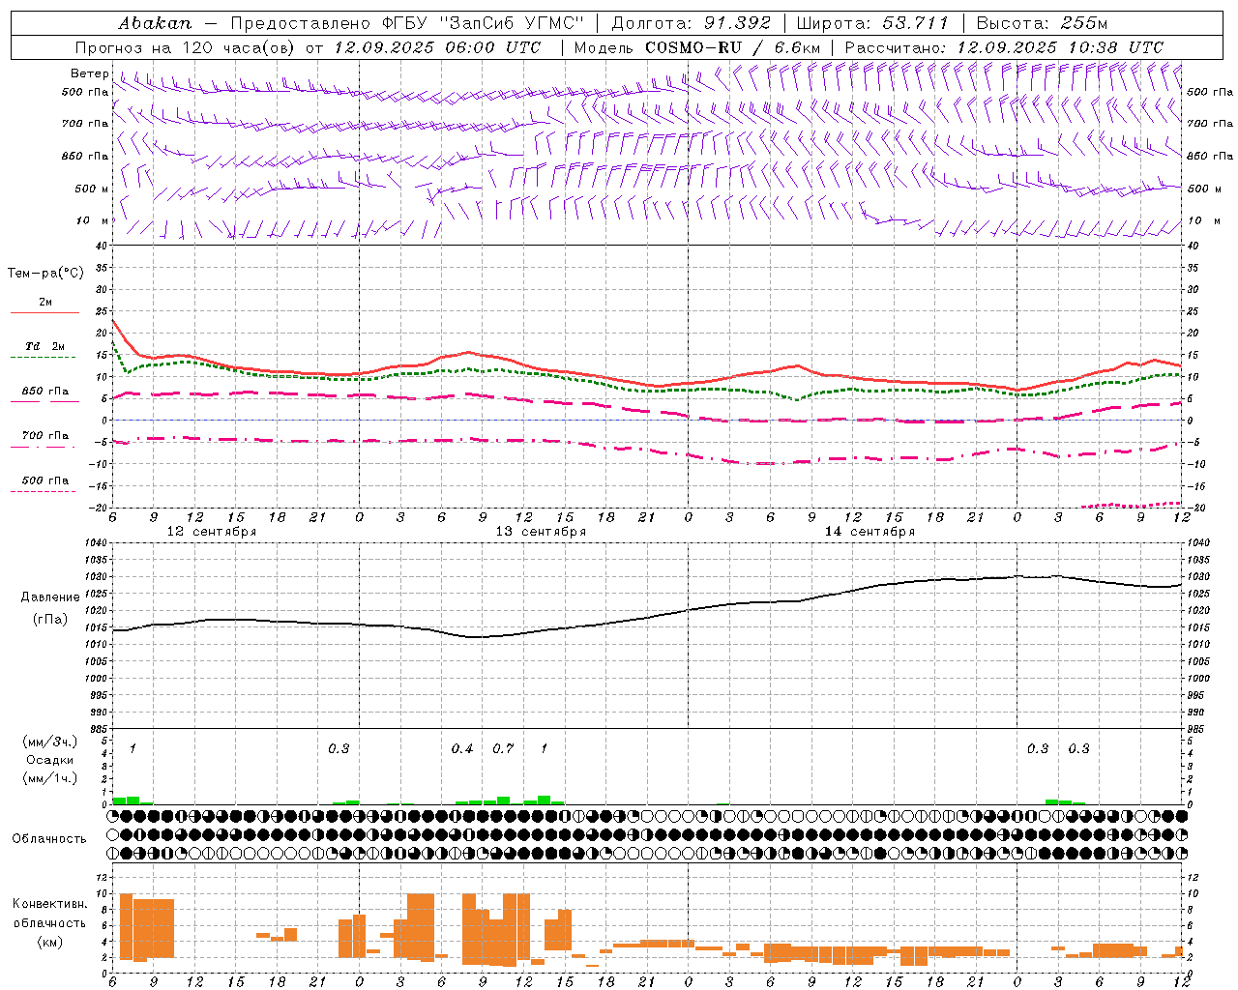Click the "Высота: 255м" header field
This screenshot has width=1238, height=990.
click(1041, 23)
